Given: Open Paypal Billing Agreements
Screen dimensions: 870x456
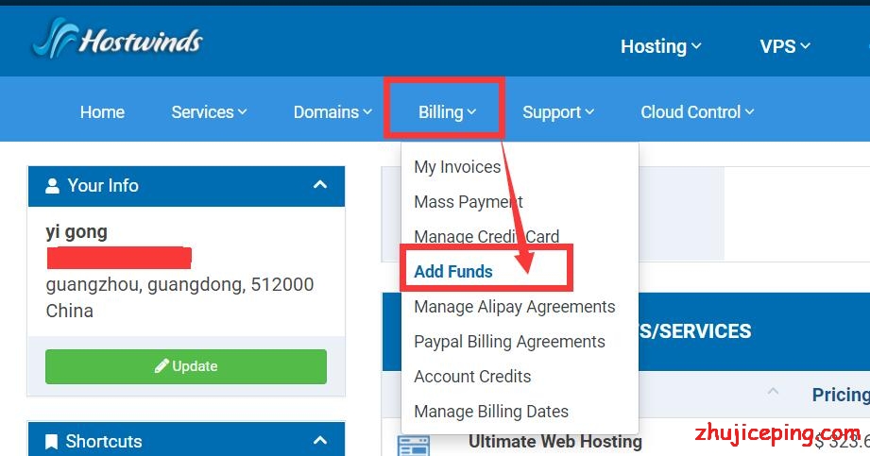Looking at the screenshot, I should pos(509,342).
